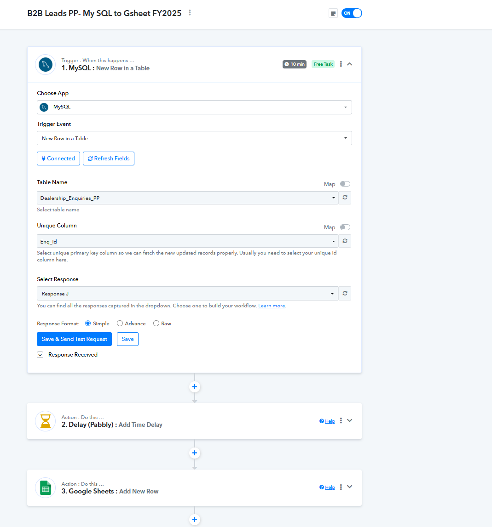The width and height of the screenshot is (492, 527).
Task: Click the note icon beside the ON switch
Action: (x=333, y=13)
